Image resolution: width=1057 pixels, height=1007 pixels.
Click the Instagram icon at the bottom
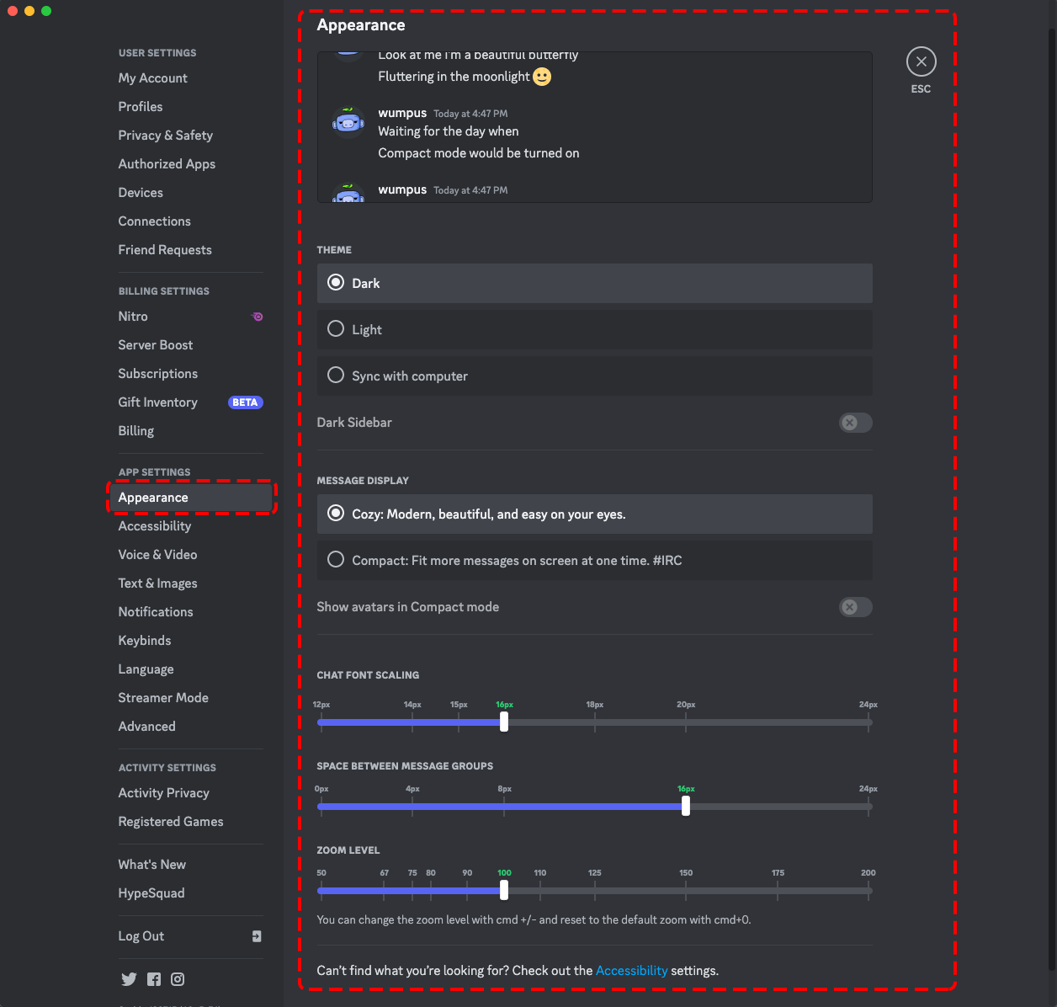click(178, 978)
